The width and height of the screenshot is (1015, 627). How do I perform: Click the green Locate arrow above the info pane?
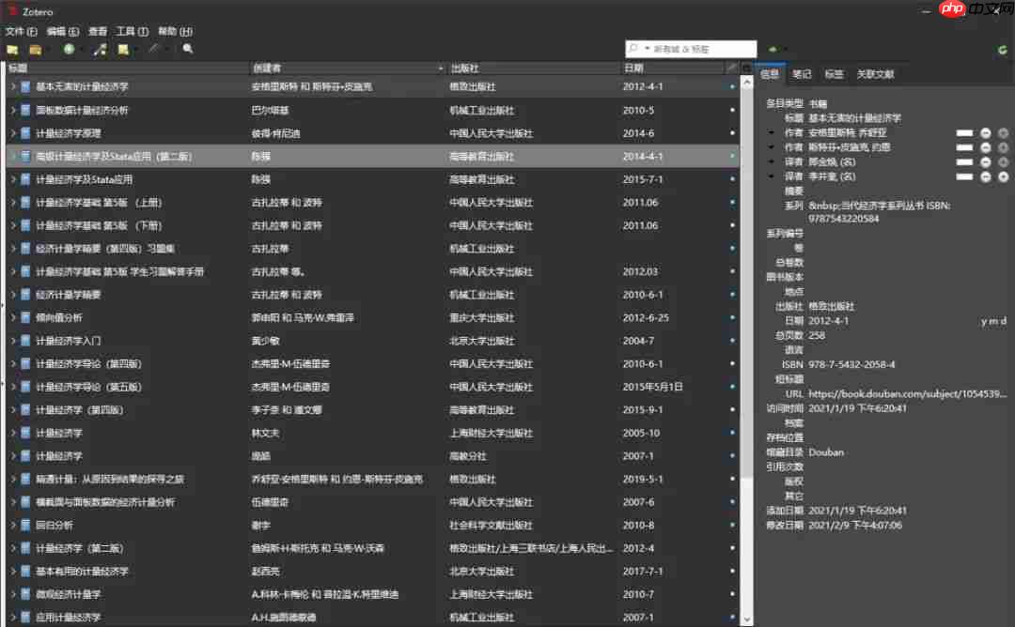click(x=773, y=47)
